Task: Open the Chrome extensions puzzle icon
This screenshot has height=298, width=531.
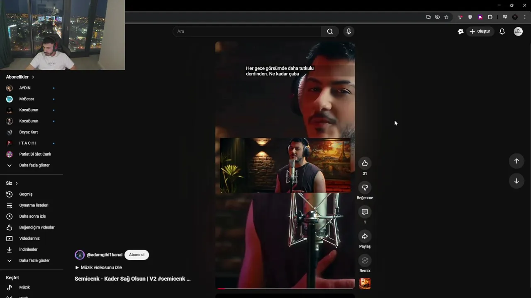Action: (x=490, y=17)
